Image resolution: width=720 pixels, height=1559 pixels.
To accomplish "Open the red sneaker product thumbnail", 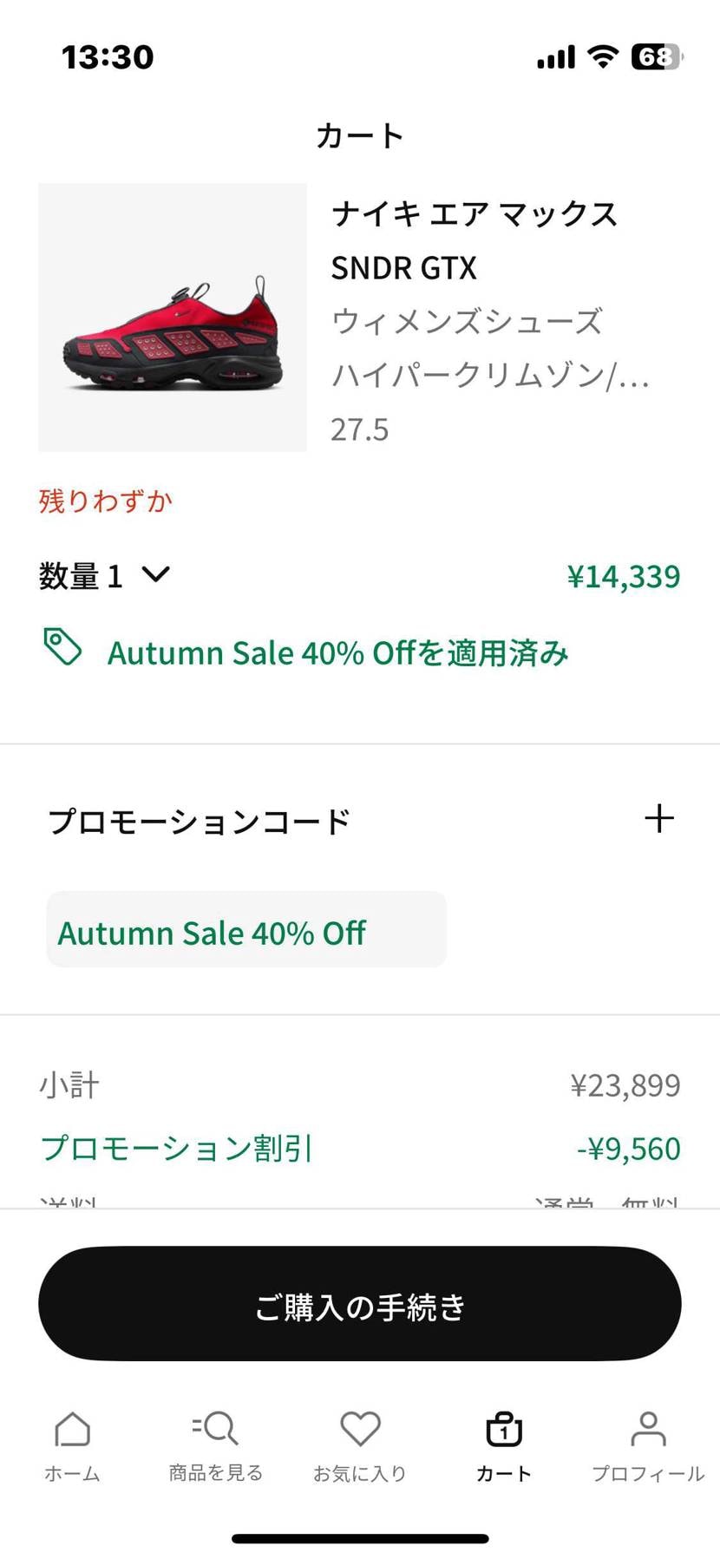I will [x=173, y=318].
